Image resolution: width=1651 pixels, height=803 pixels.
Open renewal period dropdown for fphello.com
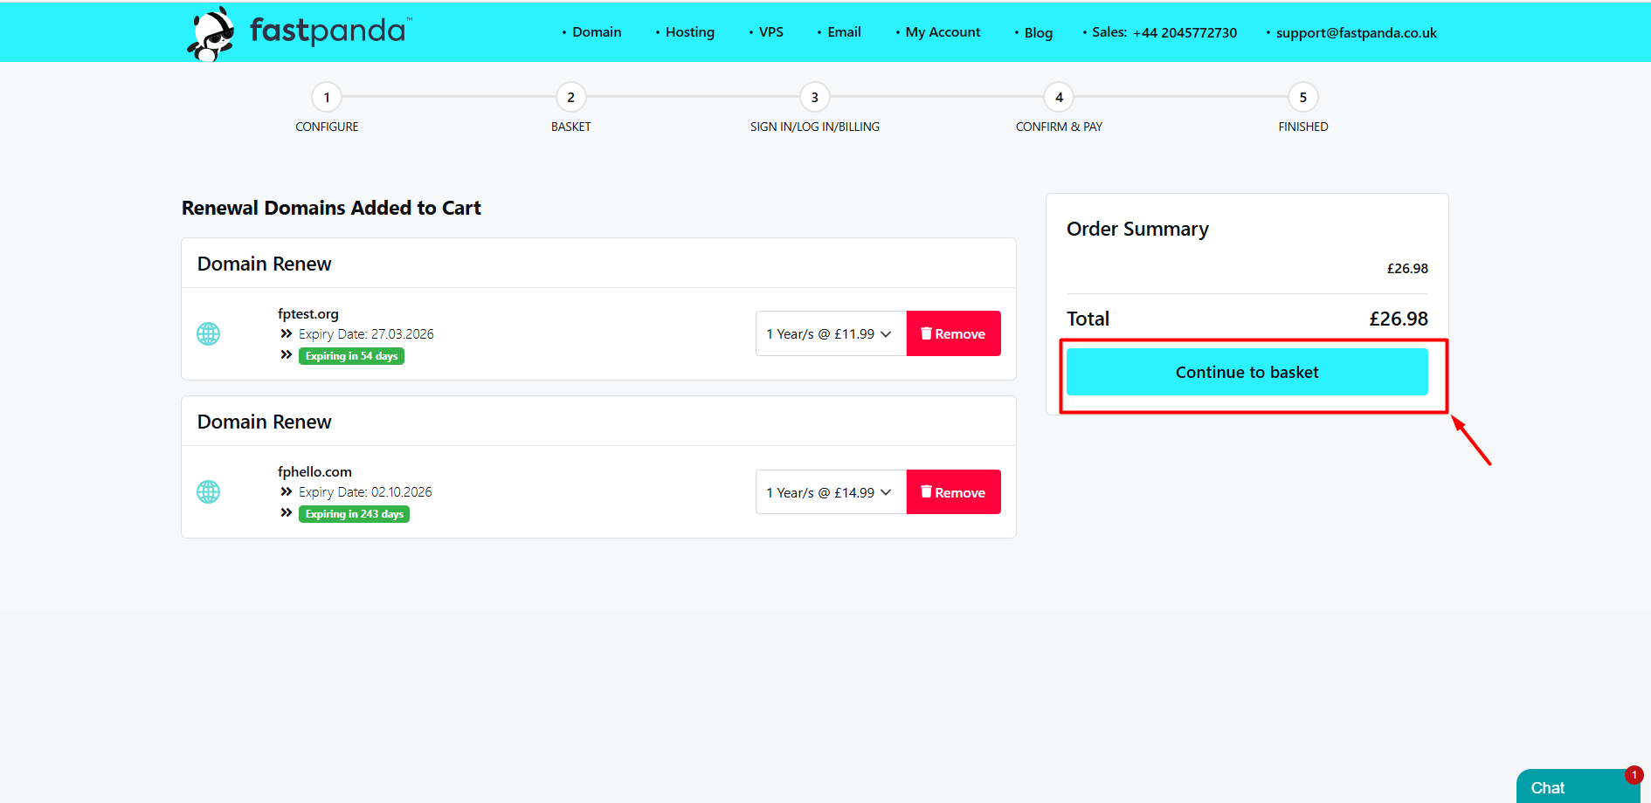point(830,492)
